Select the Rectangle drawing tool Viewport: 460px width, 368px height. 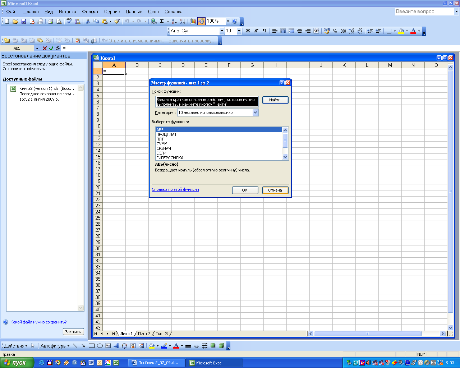pos(92,346)
